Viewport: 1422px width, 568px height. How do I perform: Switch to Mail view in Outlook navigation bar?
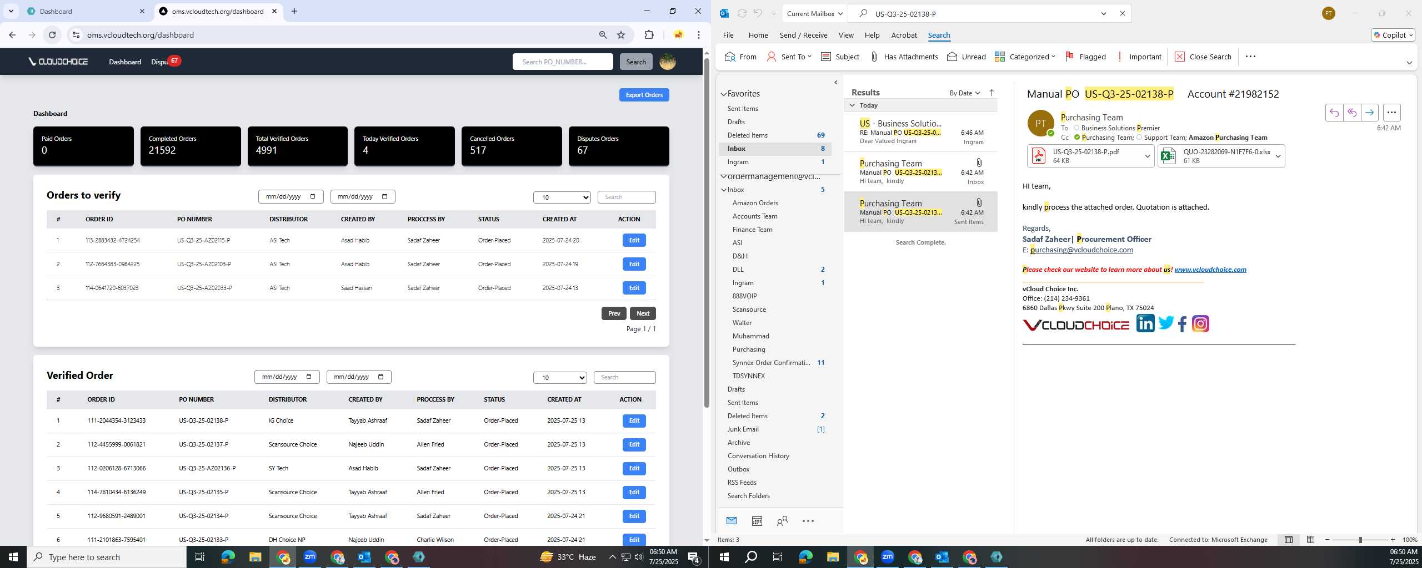point(731,521)
